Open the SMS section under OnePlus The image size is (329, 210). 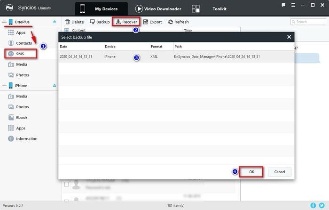20,54
